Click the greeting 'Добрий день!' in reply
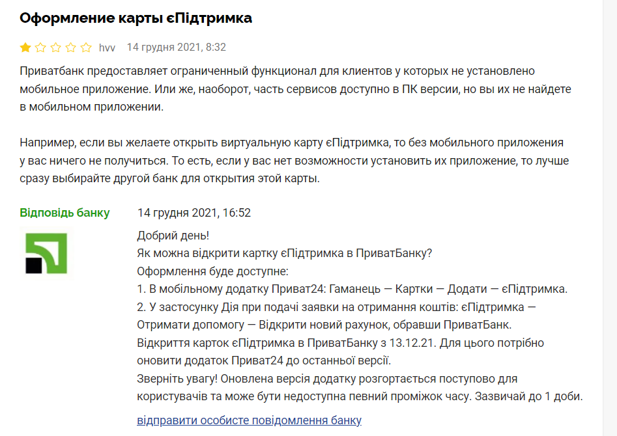Screen dimensions: 617x436 pyautogui.click(x=173, y=236)
